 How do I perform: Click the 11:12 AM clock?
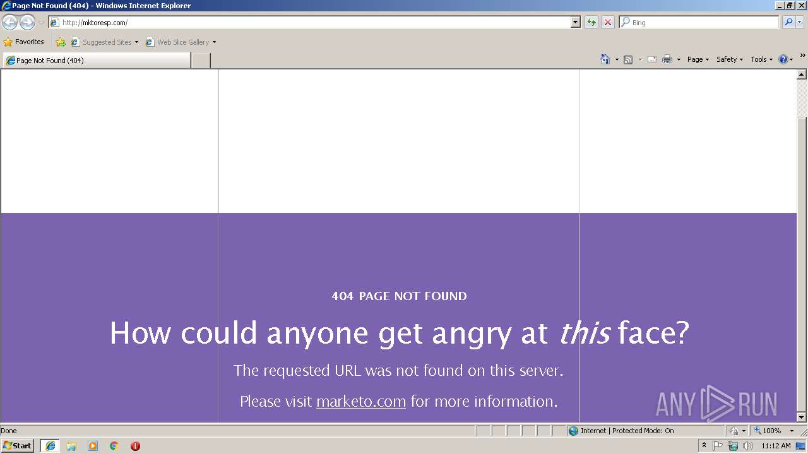(x=776, y=446)
